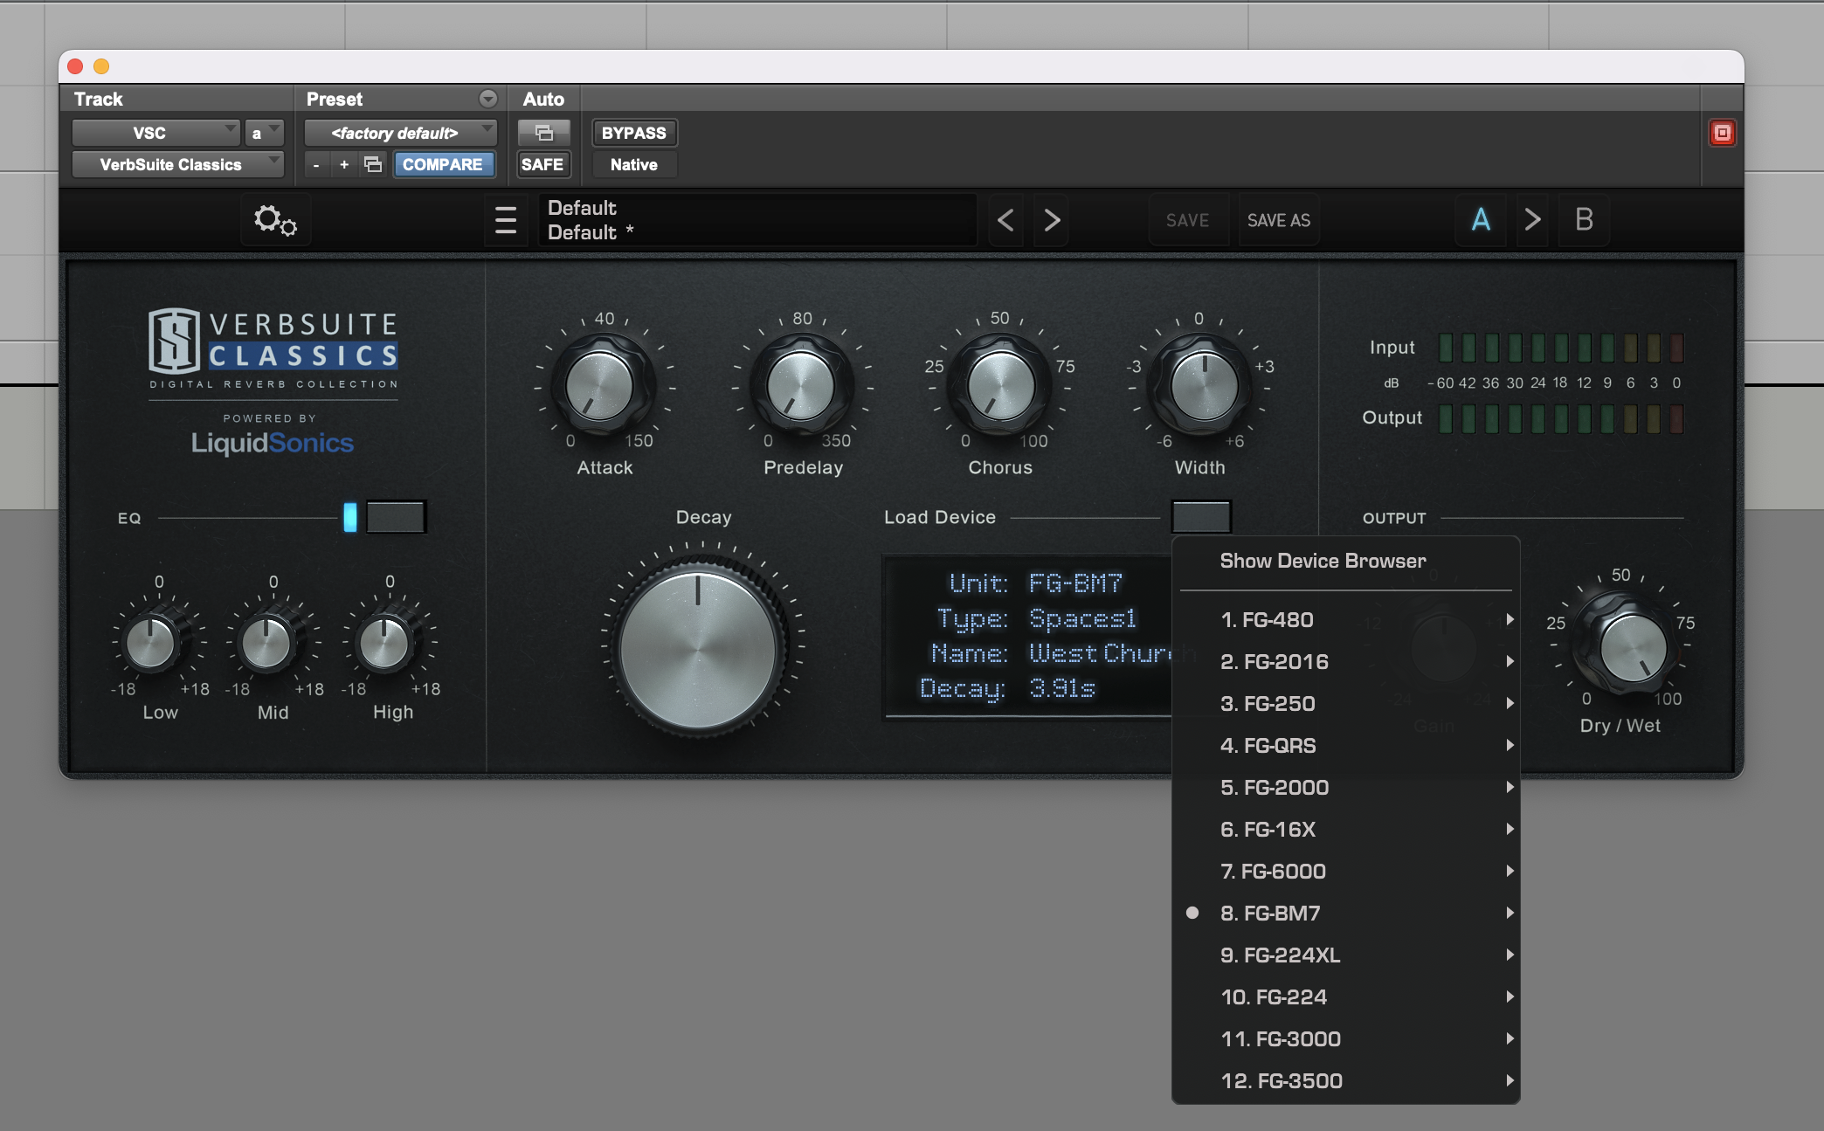Viewport: 1824px width, 1131px height.
Task: Open the VerbSuite Classics plugin selector
Action: tap(178, 164)
